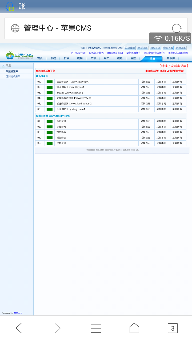The image size is (192, 341).
Task: Open the 西瓜资源 entry
Action: tap(61, 121)
